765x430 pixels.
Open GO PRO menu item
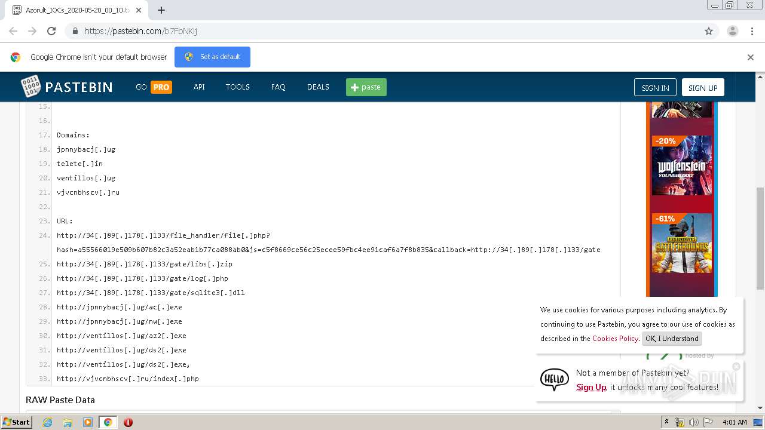click(x=154, y=87)
